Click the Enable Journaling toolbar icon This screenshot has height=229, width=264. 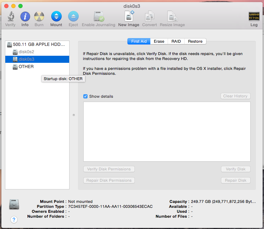point(99,17)
